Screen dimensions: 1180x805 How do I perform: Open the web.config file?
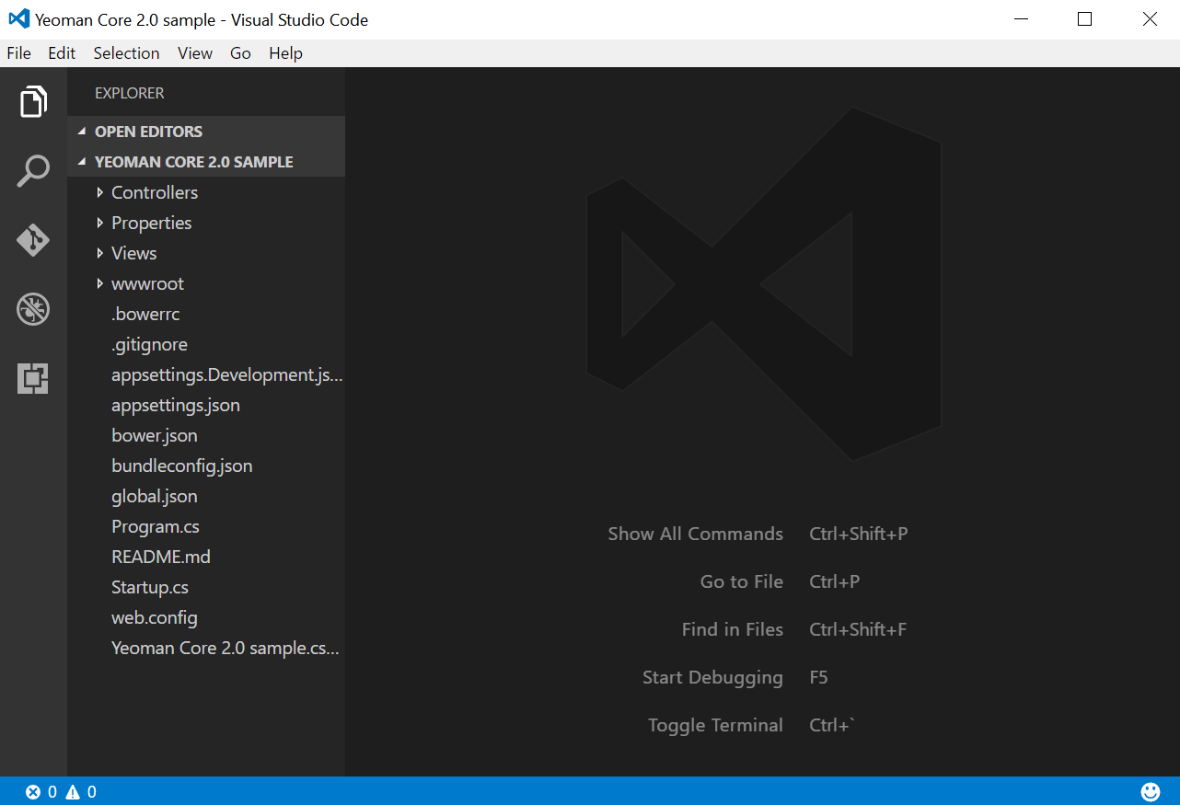(206, 617)
